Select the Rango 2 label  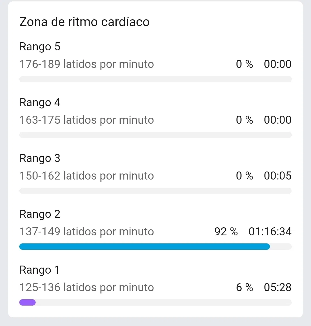[x=40, y=214]
